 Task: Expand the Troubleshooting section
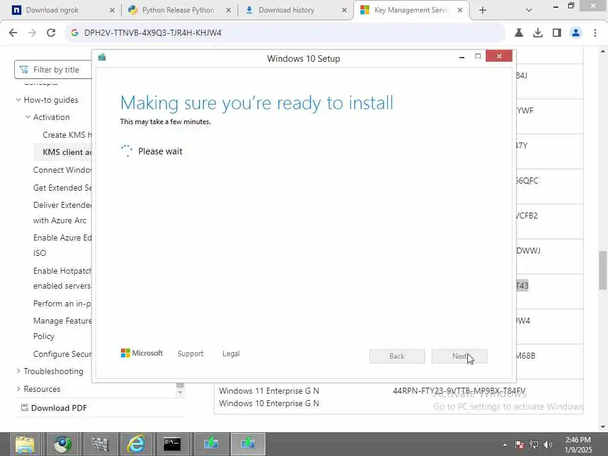pos(18,371)
